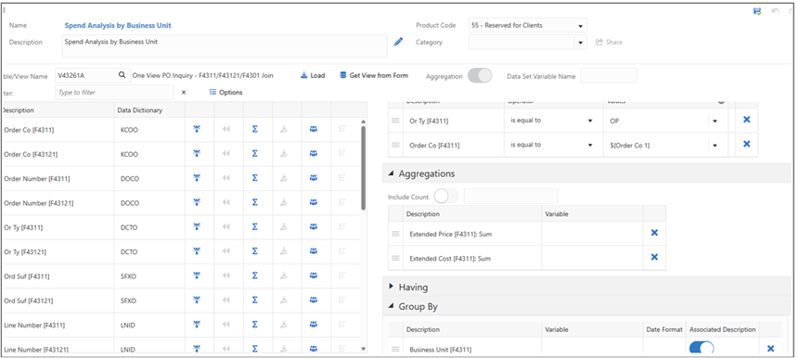Open the Product Code dropdown
Image resolution: width=798 pixels, height=358 pixels.
(580, 25)
